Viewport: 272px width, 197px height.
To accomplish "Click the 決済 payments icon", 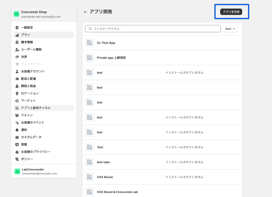I will pos(17,57).
